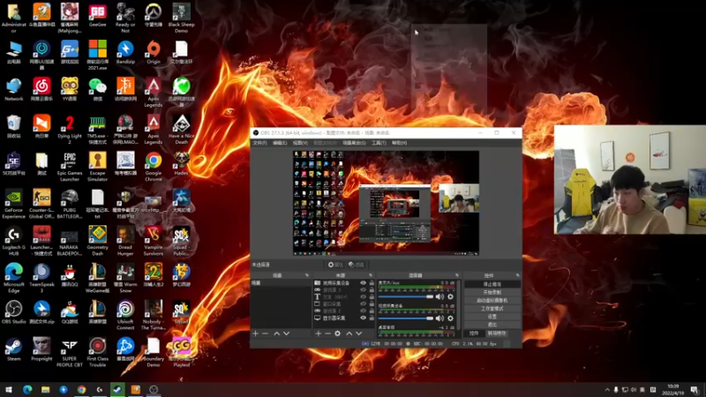
Task: Enable 工作室模式 in OBS controls
Action: 492,309
